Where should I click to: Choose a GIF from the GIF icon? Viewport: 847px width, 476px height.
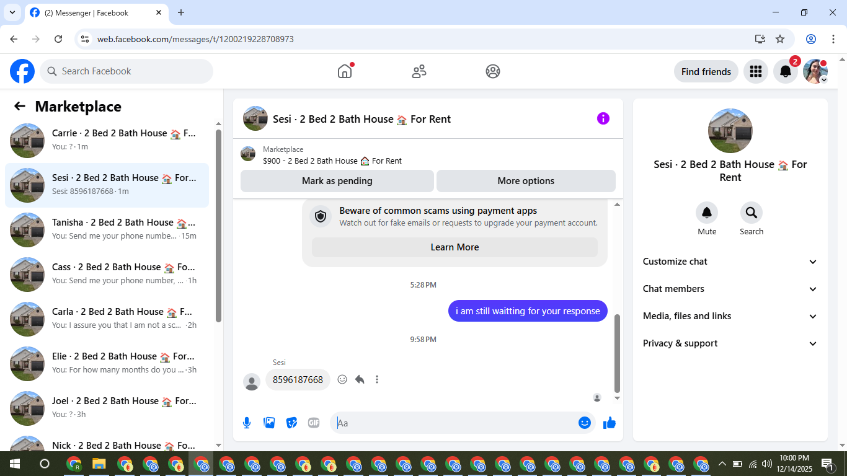point(314,423)
